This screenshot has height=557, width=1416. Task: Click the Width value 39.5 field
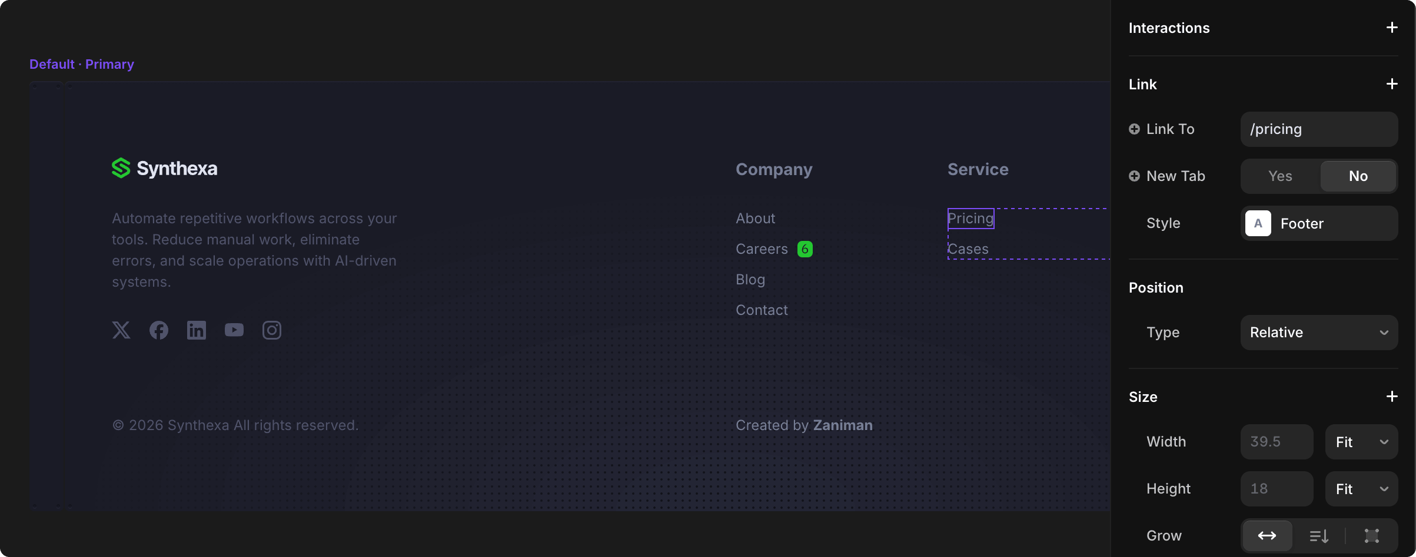(1277, 442)
